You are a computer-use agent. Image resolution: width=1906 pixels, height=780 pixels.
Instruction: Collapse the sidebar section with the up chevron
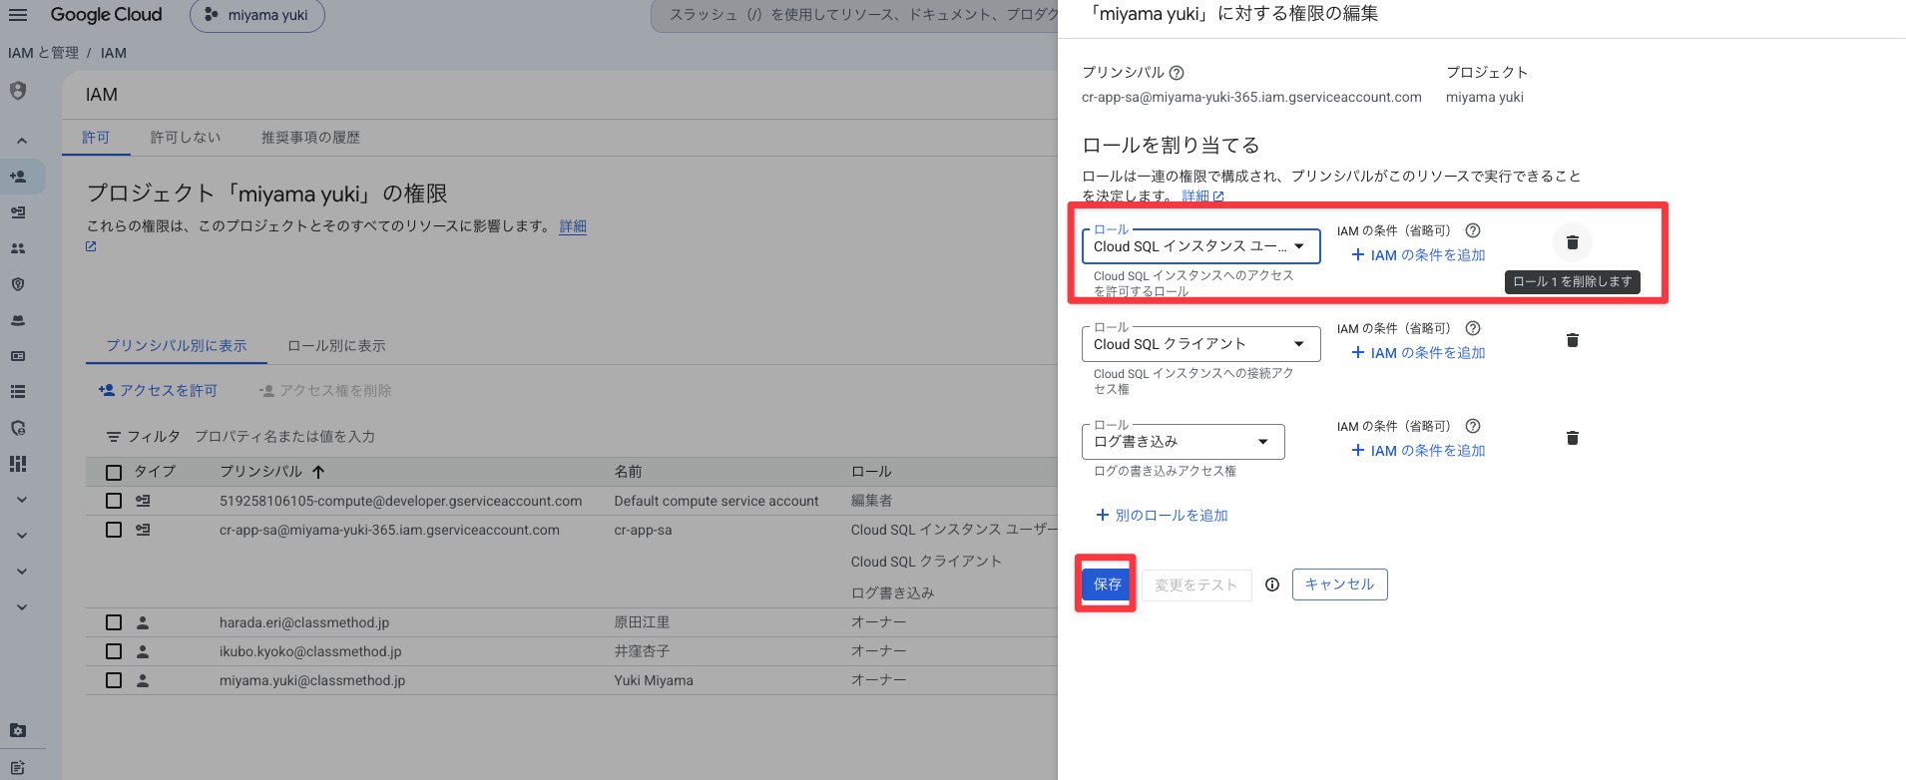point(22,141)
